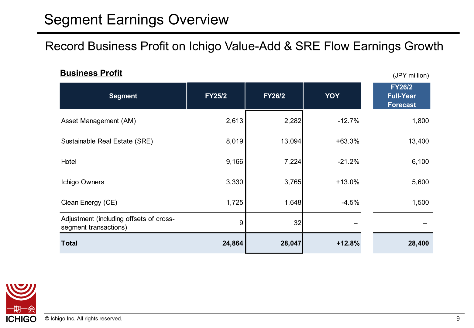Click the '+63.3%' YOY value

pos(348,141)
